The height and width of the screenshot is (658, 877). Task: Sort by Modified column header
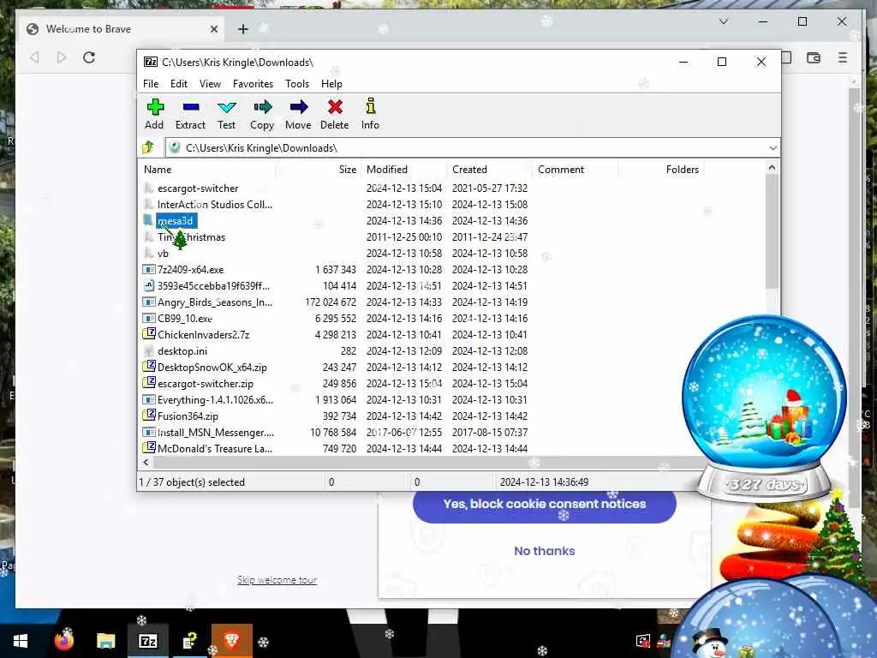click(x=404, y=170)
